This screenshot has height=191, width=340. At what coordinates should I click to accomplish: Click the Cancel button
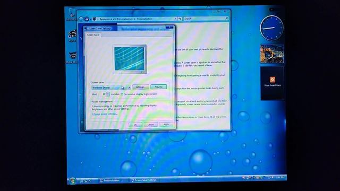coord(150,125)
